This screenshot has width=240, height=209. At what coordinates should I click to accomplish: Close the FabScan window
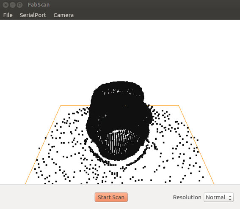(x=6, y=5)
